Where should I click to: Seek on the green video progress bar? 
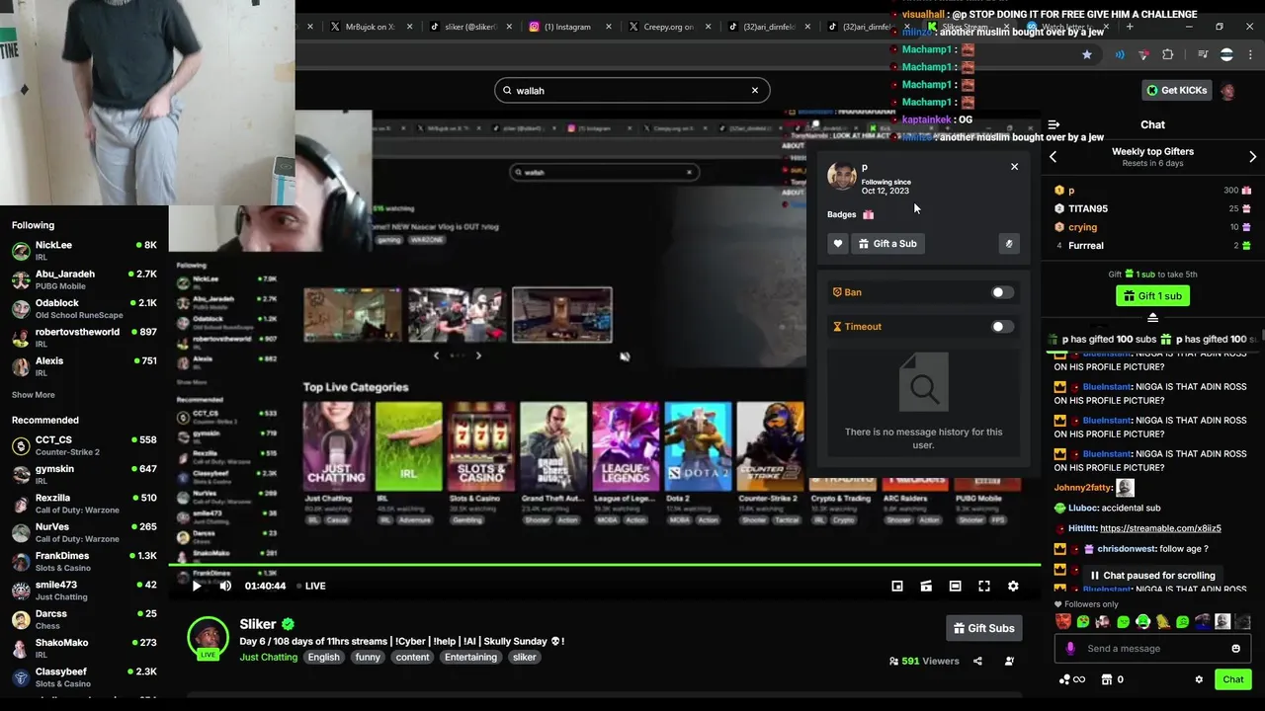pyautogui.click(x=604, y=566)
